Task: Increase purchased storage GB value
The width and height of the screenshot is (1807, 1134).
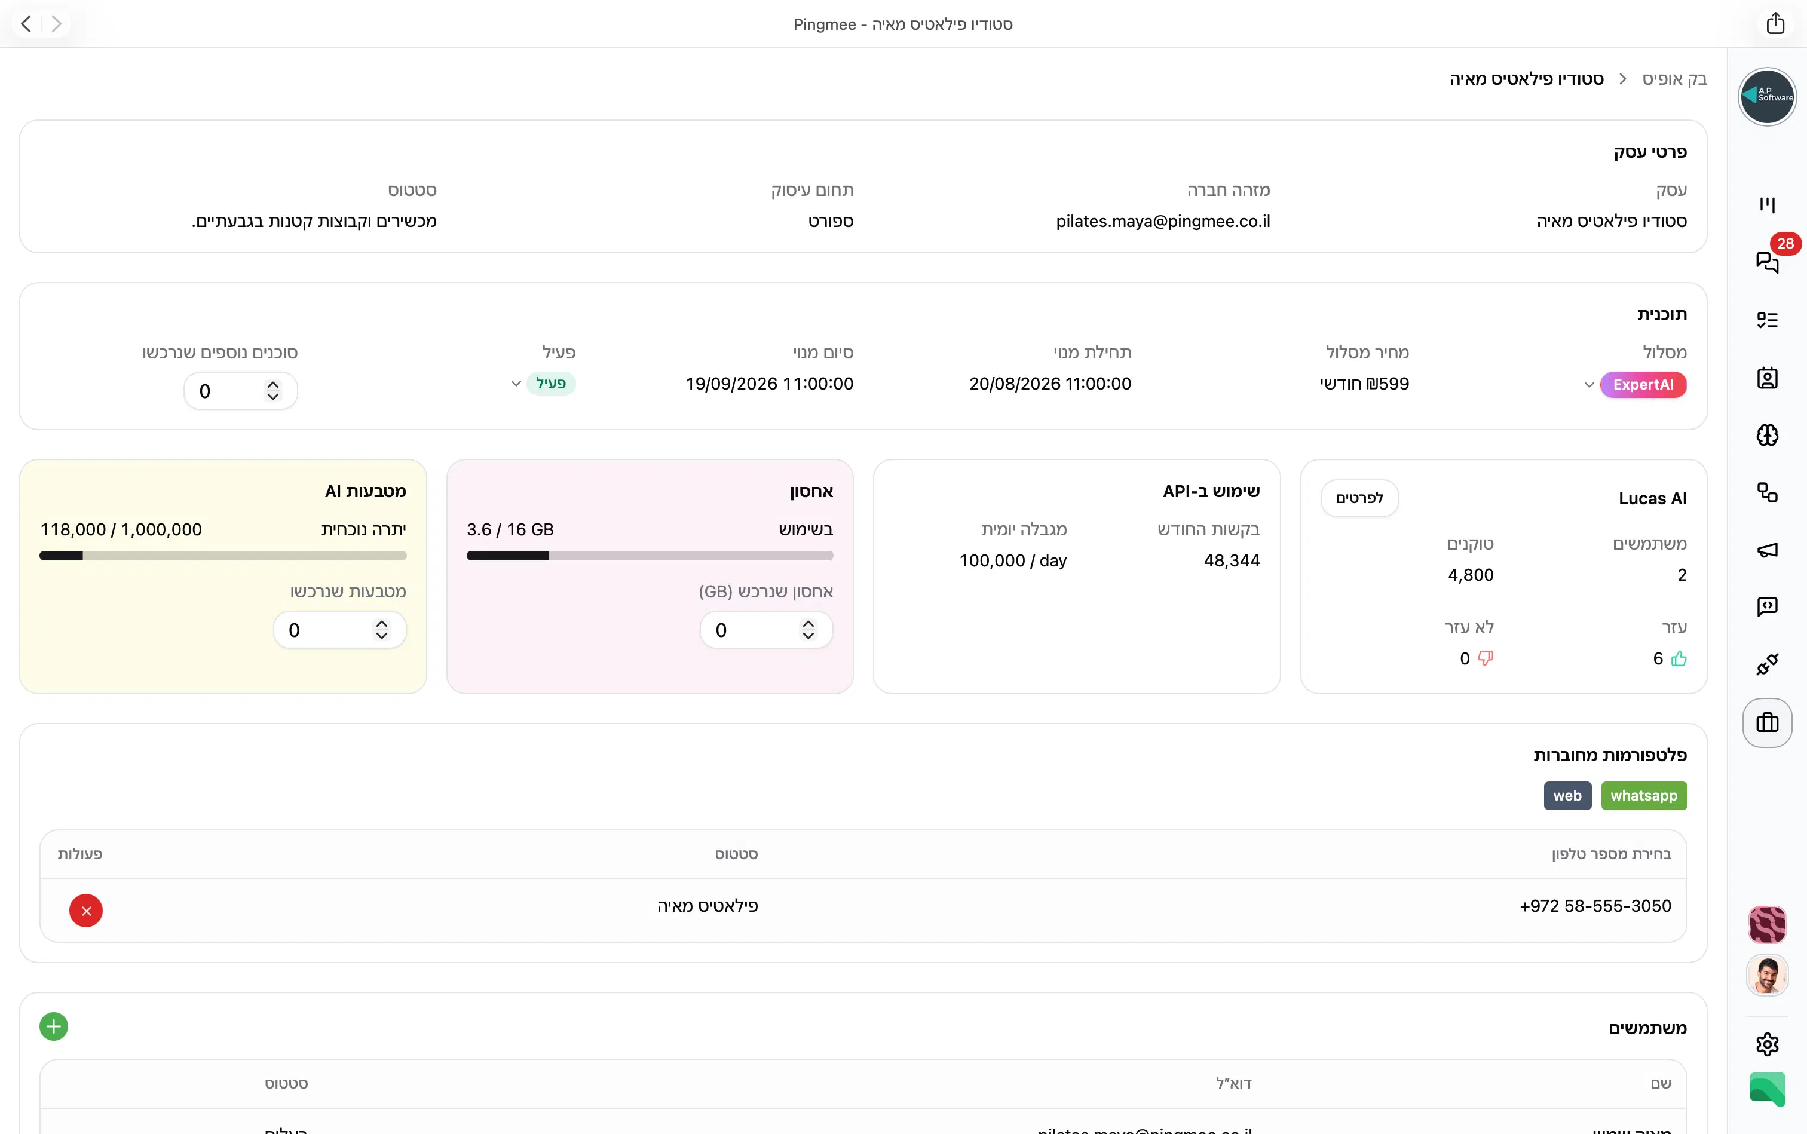Action: (808, 624)
